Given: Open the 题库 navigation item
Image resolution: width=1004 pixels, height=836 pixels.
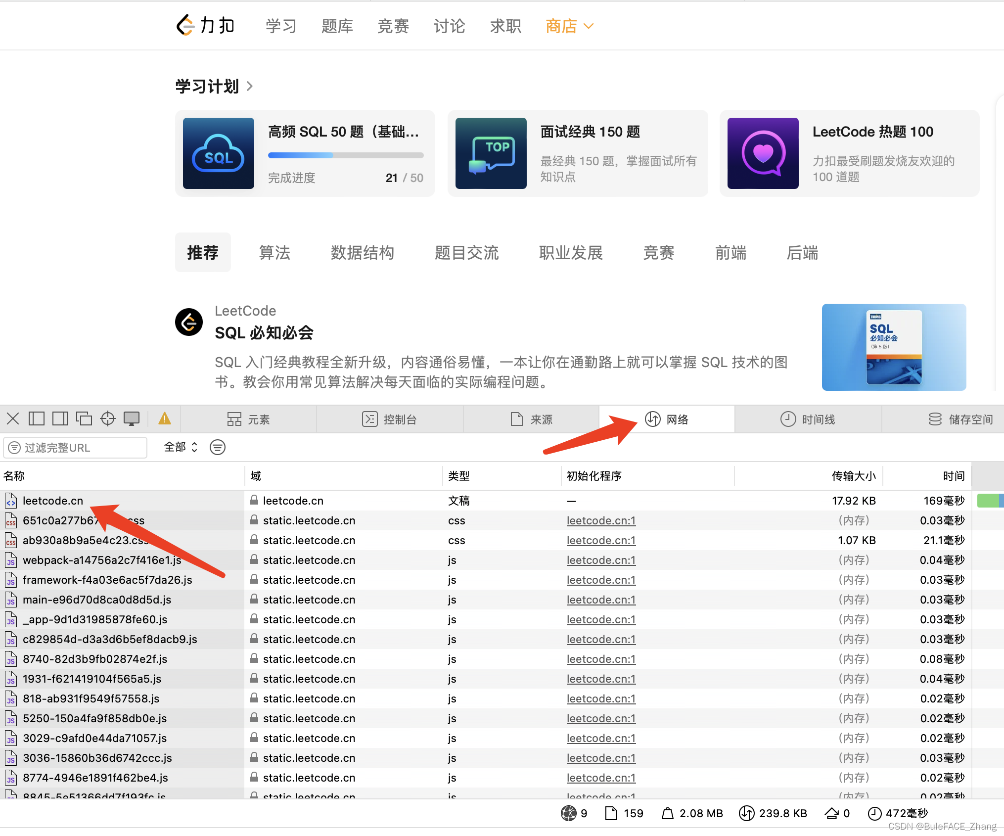Looking at the screenshot, I should tap(337, 26).
